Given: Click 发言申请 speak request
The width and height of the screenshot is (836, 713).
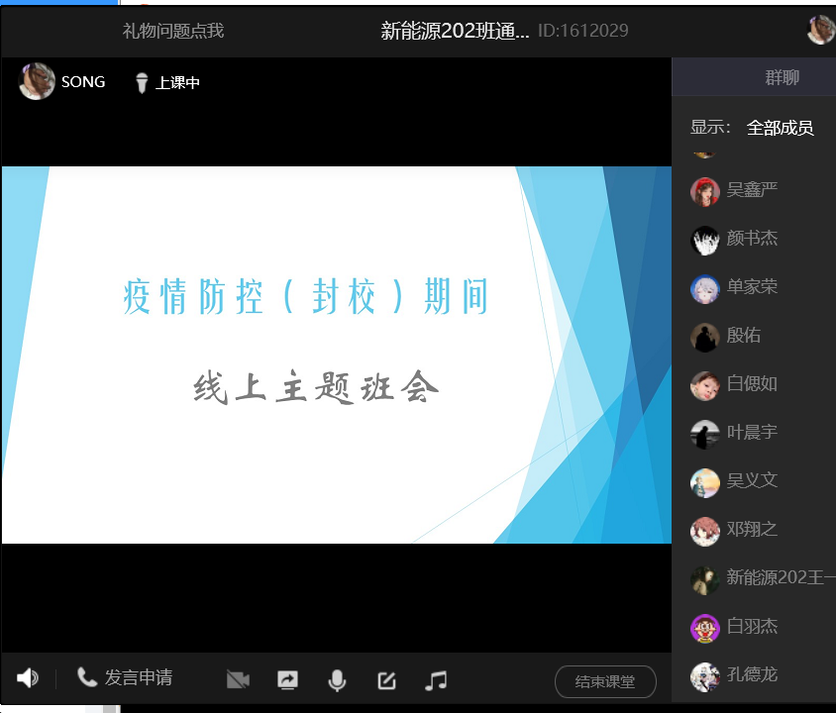Looking at the screenshot, I should (126, 678).
